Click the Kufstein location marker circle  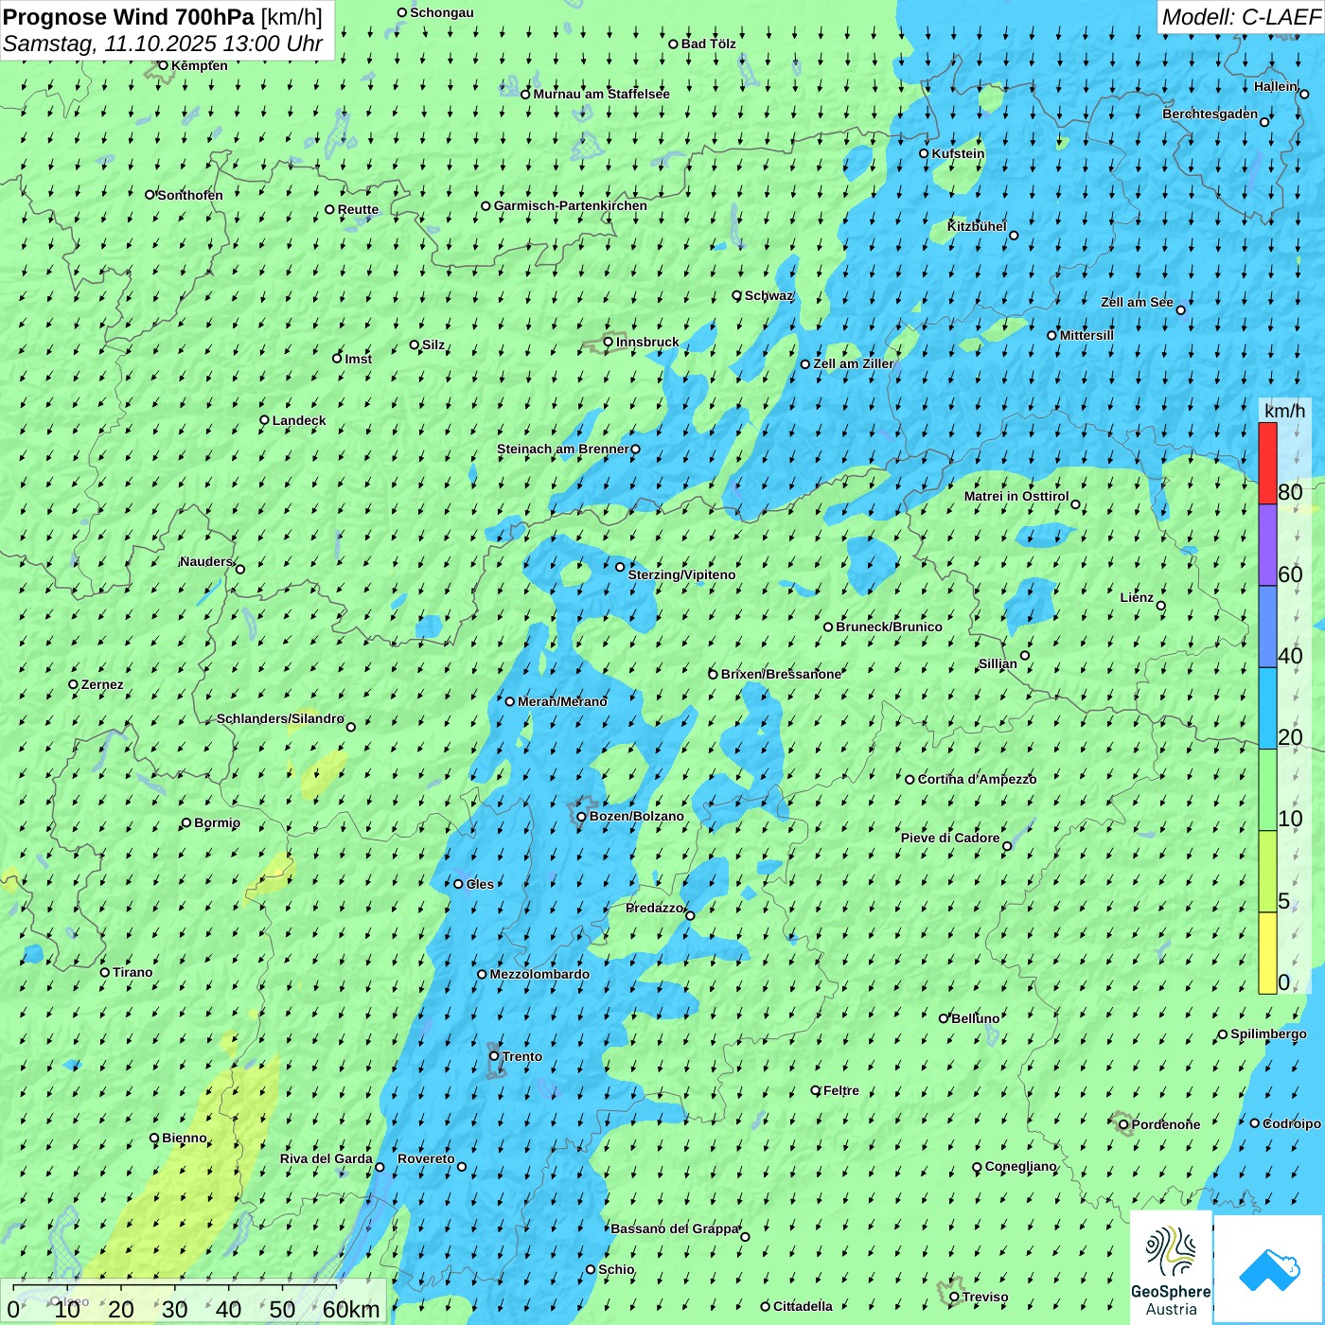coord(924,153)
